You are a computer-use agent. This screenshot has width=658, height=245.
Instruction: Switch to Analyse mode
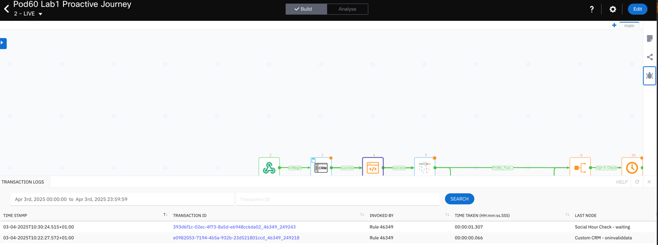pyautogui.click(x=347, y=9)
